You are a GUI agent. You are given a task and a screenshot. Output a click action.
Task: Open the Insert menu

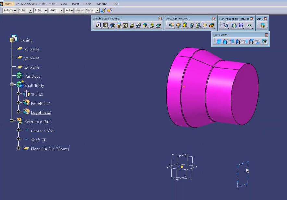click(75, 4)
